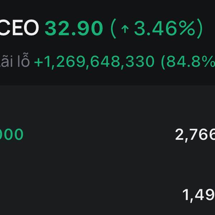Click the green up arrow icon
The width and height of the screenshot is (215, 215).
pyautogui.click(x=125, y=29)
